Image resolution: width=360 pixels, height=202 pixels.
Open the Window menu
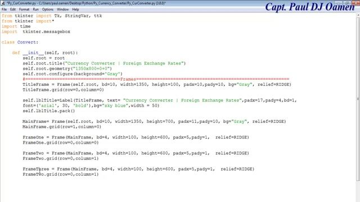tap(62, 10)
